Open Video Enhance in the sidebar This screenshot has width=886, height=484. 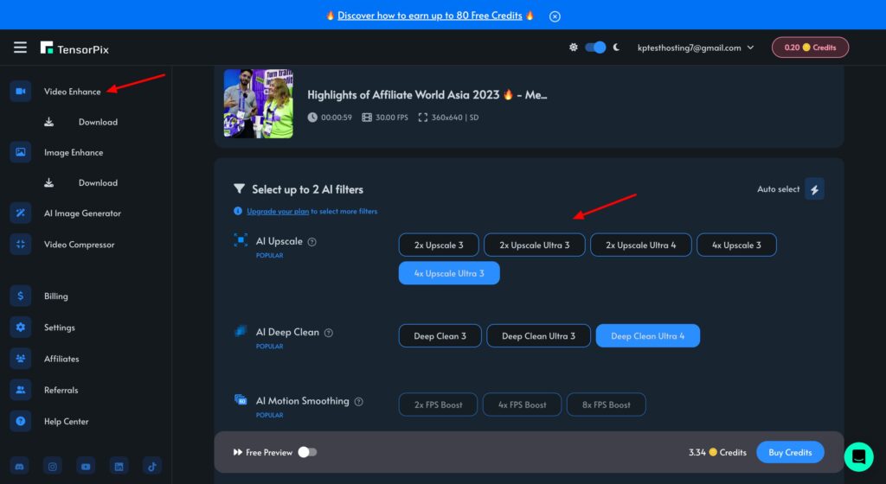point(73,92)
